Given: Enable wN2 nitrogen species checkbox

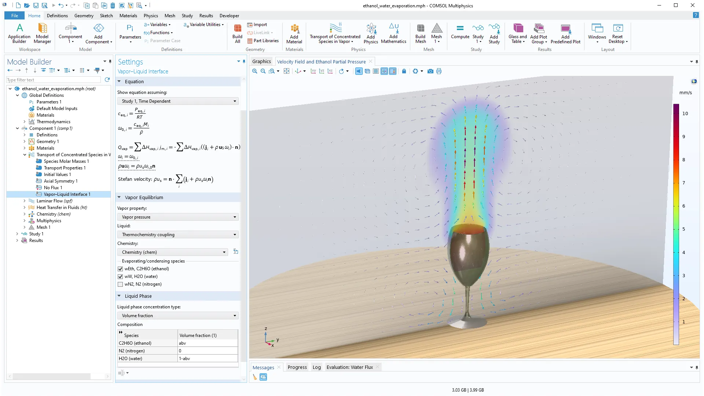Looking at the screenshot, I should pos(120,284).
